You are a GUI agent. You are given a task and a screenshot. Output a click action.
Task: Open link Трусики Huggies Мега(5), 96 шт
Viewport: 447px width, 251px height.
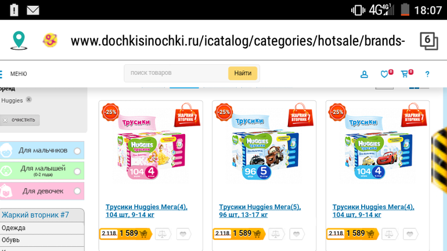(259, 210)
